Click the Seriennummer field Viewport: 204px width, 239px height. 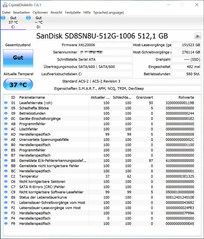[x=105, y=52]
